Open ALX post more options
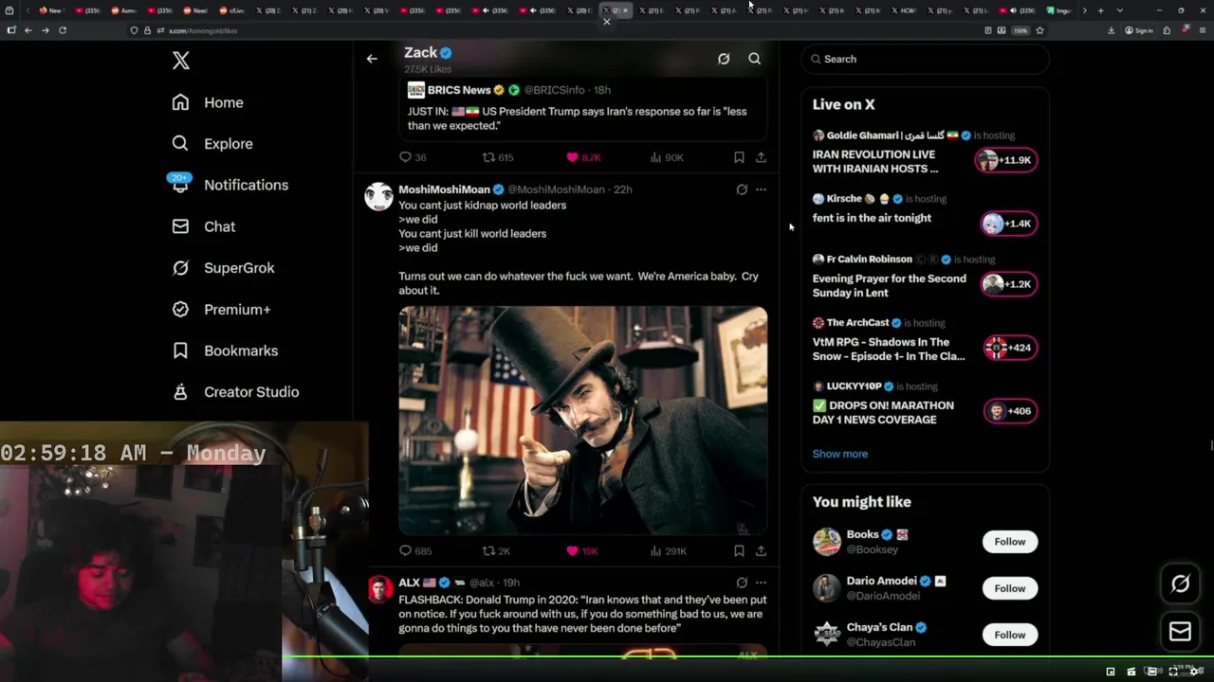This screenshot has width=1214, height=682. click(x=761, y=583)
